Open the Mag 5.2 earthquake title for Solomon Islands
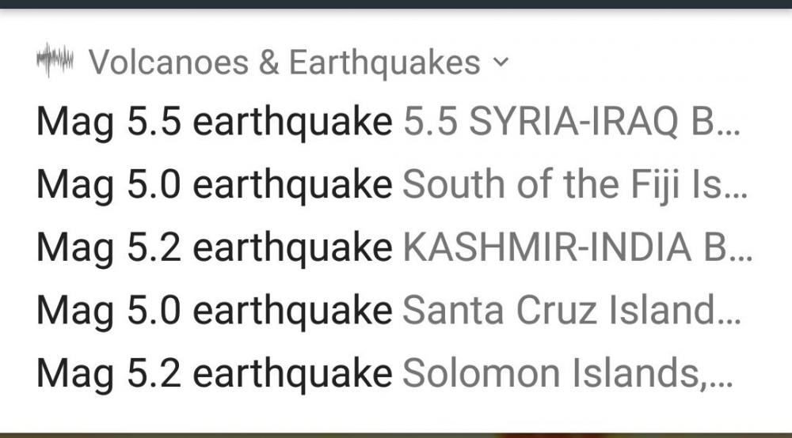 click(214, 374)
